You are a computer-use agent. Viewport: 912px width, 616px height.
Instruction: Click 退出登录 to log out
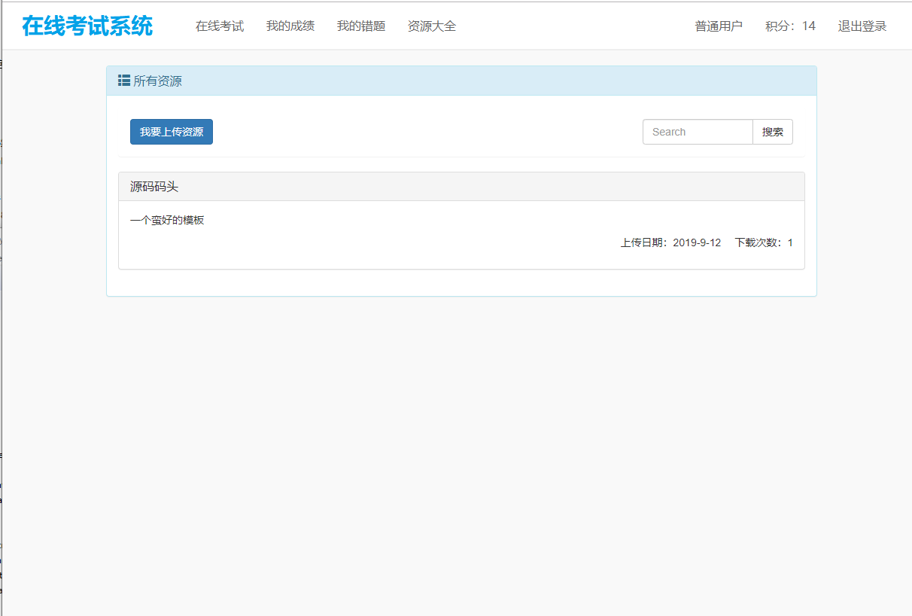pos(862,26)
